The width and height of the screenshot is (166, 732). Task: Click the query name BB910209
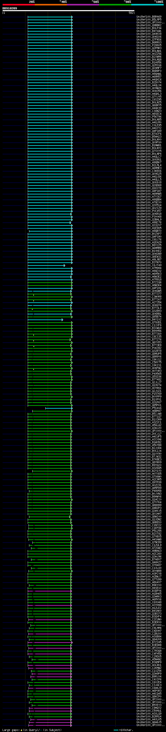pyautogui.click(x=10, y=9)
